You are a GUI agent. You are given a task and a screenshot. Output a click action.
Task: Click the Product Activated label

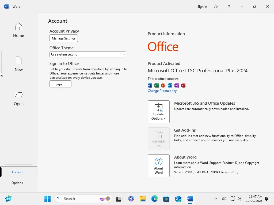click(x=164, y=64)
